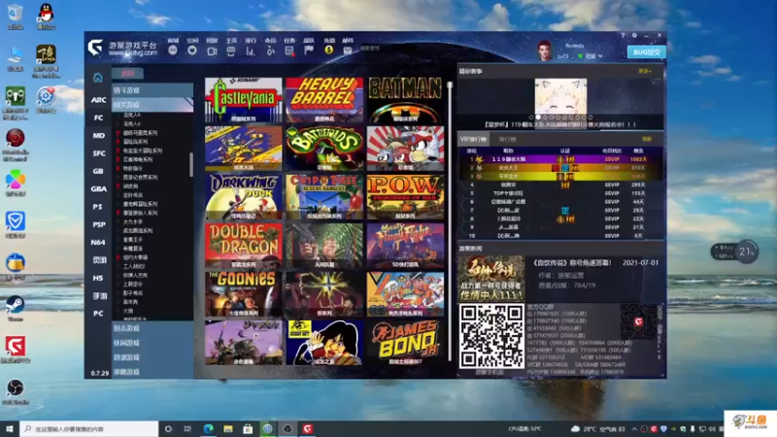Select rank 5 TOP row in VIP ranking
Viewport: 777px width, 437px height.
[560, 193]
